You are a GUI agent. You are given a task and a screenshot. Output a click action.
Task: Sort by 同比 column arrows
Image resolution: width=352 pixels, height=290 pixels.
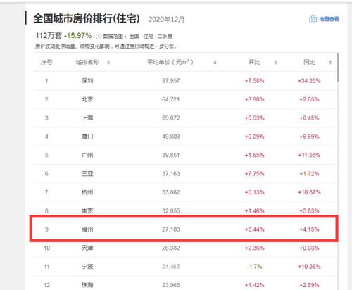[x=330, y=63]
